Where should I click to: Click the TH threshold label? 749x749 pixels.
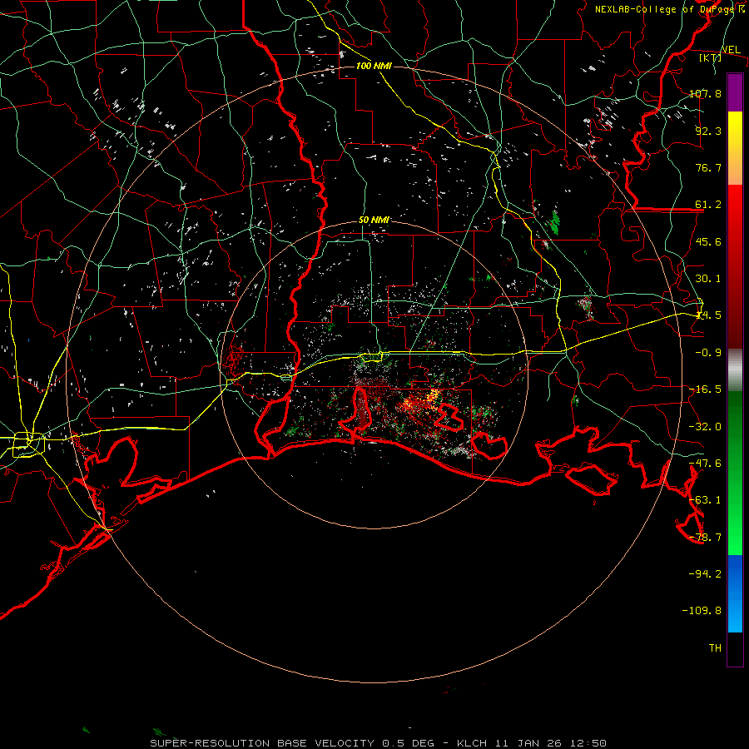[715, 648]
